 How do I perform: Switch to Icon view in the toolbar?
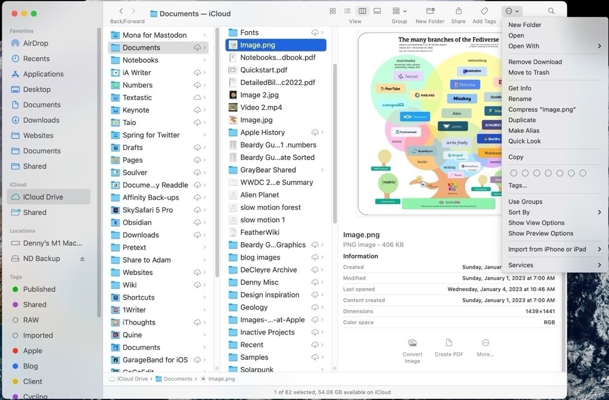coord(332,11)
